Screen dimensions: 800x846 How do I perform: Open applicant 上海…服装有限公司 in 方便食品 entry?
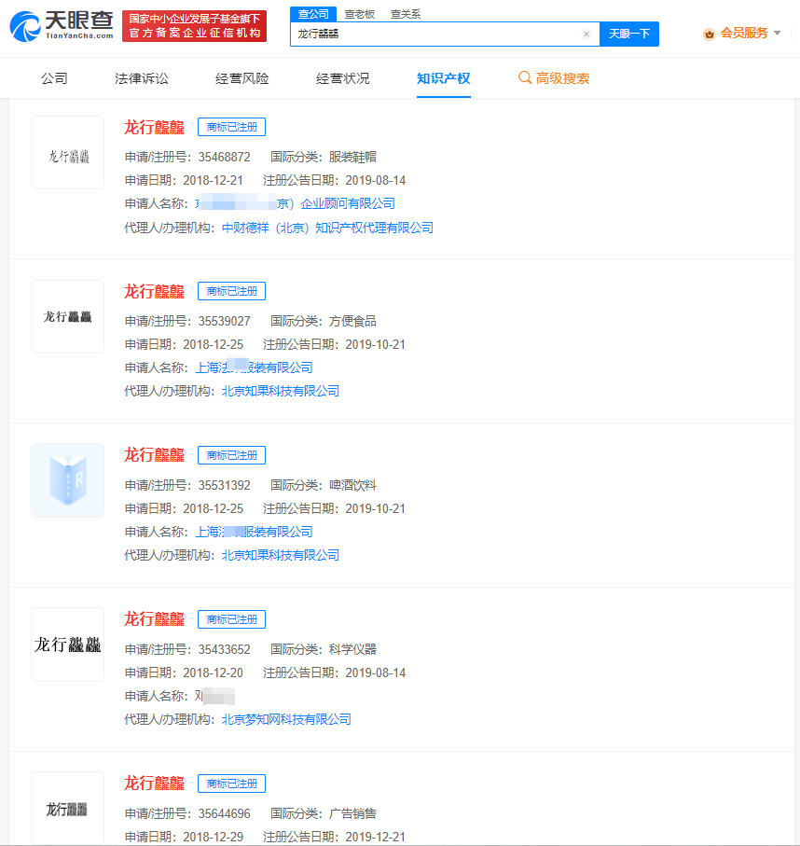click(x=254, y=368)
